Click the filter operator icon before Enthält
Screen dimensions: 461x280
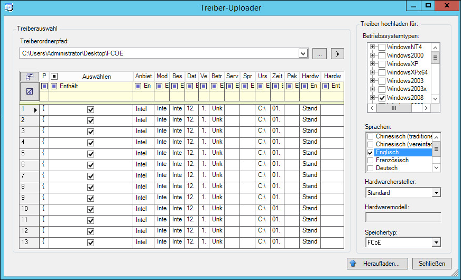click(x=54, y=86)
